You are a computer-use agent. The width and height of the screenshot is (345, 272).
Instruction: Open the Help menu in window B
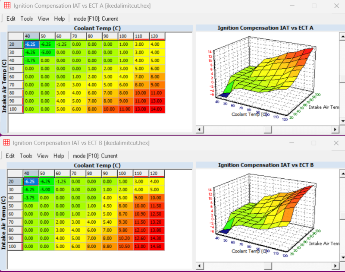[x=60, y=156]
